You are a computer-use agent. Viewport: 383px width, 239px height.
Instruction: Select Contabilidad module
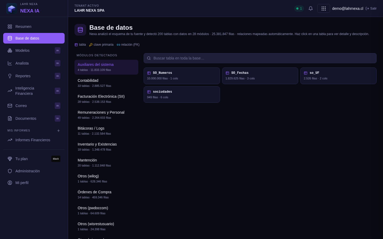point(106,83)
